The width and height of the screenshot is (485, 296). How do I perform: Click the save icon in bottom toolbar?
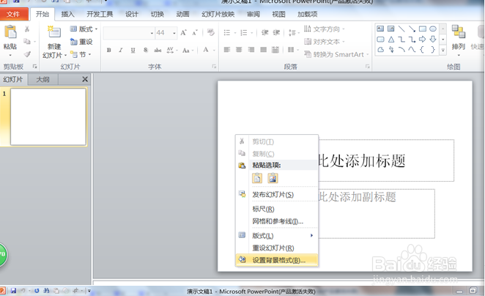point(13,291)
